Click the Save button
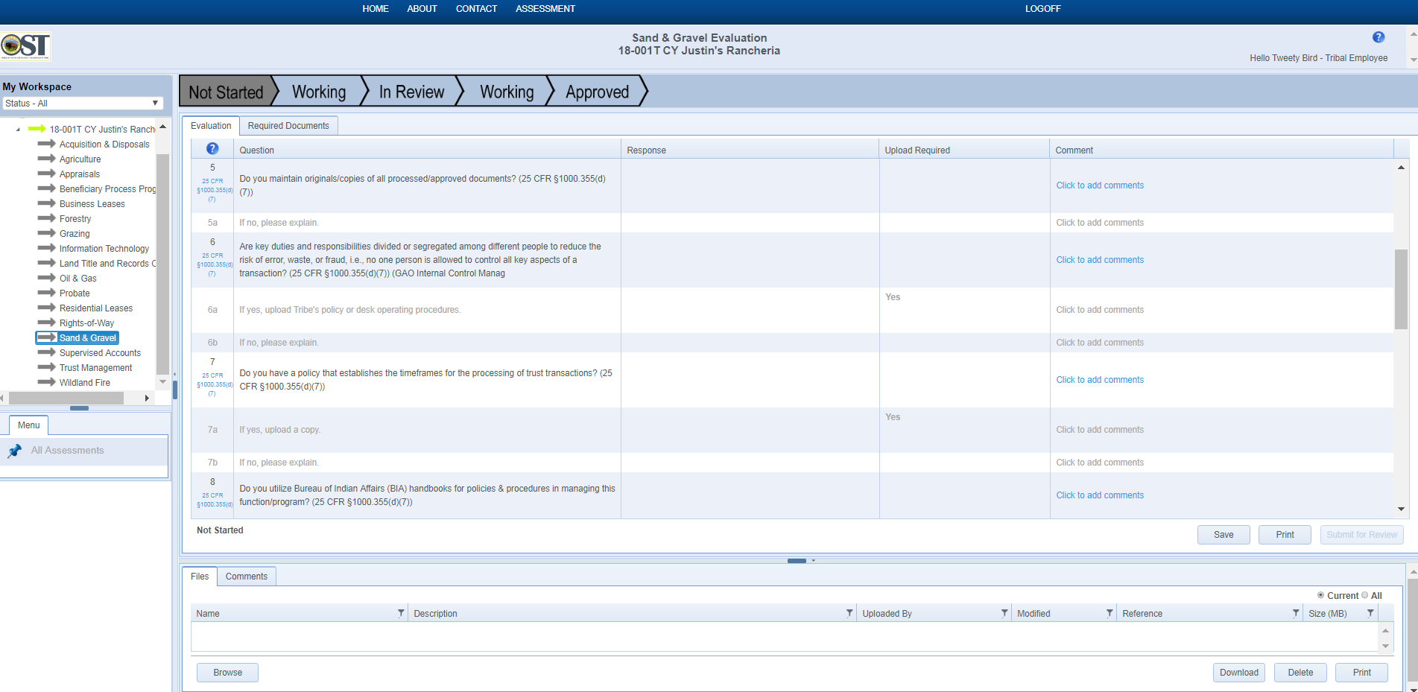Viewport: 1418px width, 692px height. coord(1224,535)
